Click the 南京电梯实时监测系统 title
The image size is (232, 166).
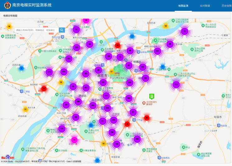(32, 6)
